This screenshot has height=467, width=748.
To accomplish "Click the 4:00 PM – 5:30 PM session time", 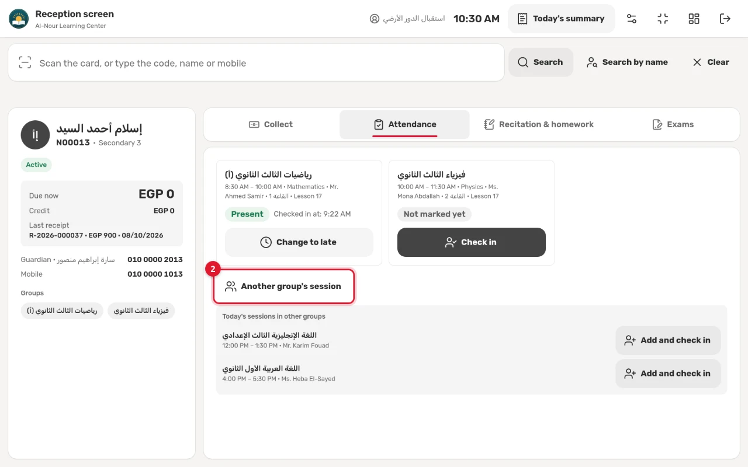I will pos(249,379).
